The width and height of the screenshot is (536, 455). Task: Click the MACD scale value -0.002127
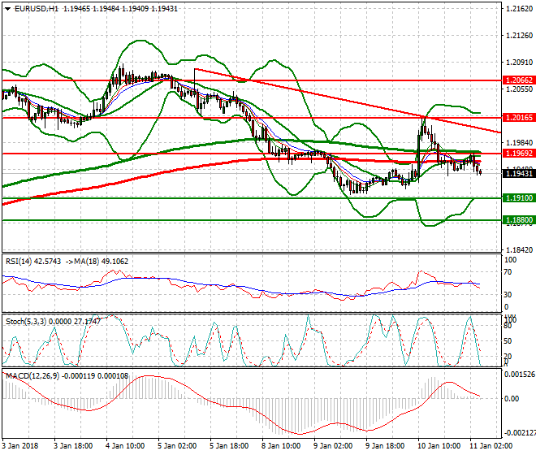click(520, 433)
